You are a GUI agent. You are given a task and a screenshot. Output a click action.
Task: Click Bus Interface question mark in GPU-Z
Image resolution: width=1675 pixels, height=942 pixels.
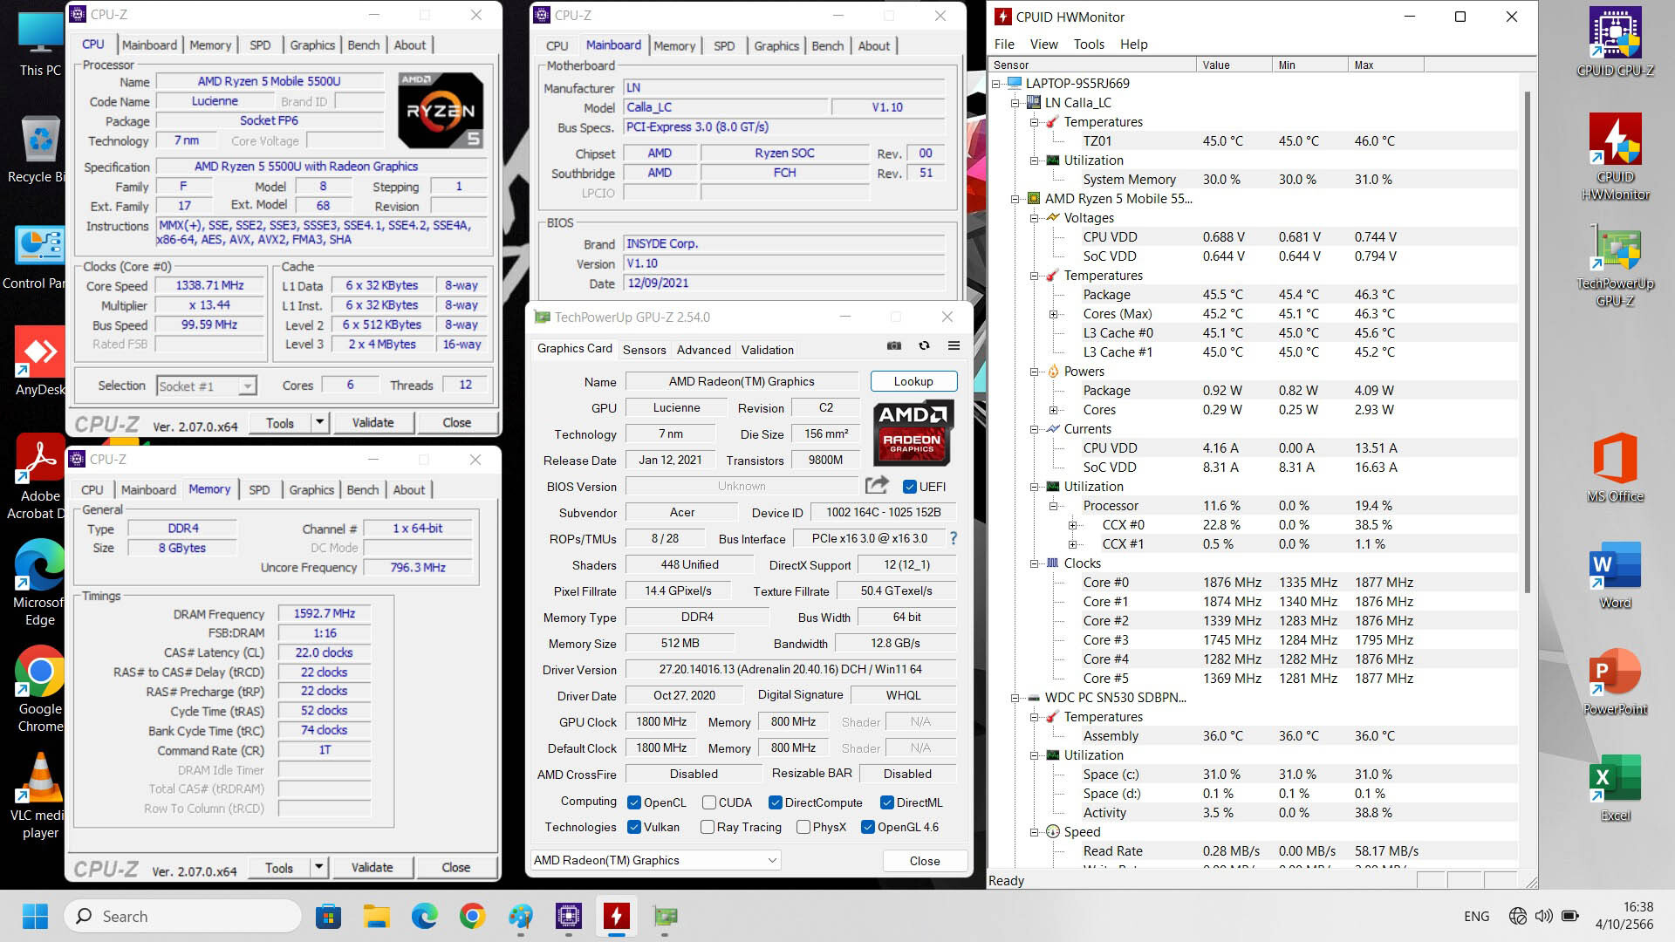pos(954,538)
